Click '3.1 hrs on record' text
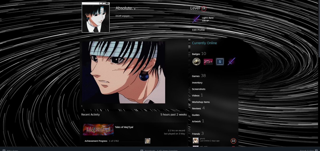 (x=176, y=131)
